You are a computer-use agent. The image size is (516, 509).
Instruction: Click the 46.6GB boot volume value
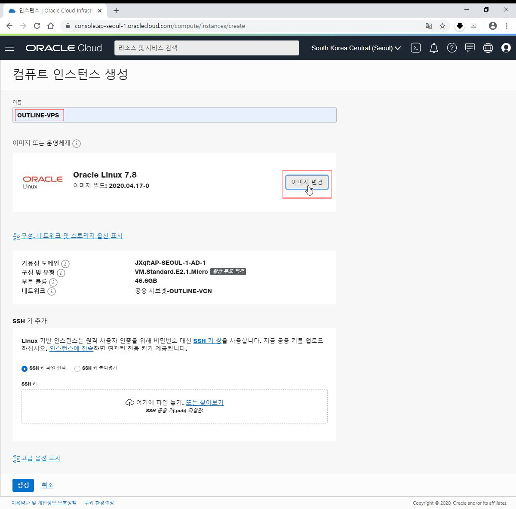(146, 281)
